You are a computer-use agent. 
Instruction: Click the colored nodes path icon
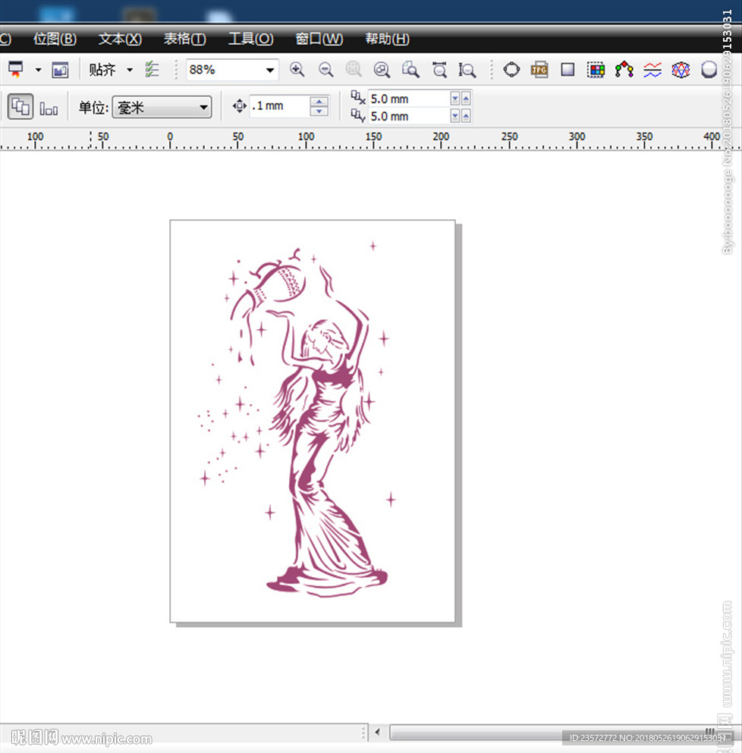624,70
